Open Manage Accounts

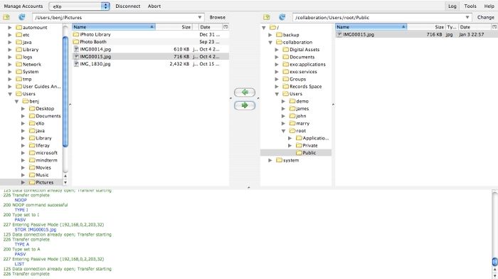pyautogui.click(x=23, y=6)
